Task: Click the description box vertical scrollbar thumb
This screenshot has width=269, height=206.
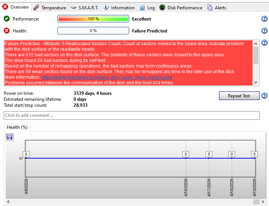Action: 256,55
